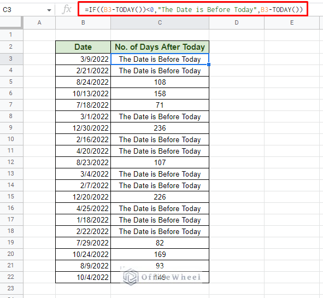Screen dimensions: 323x298
Task: Click the cell with date 12/30/2022
Action: click(83, 128)
